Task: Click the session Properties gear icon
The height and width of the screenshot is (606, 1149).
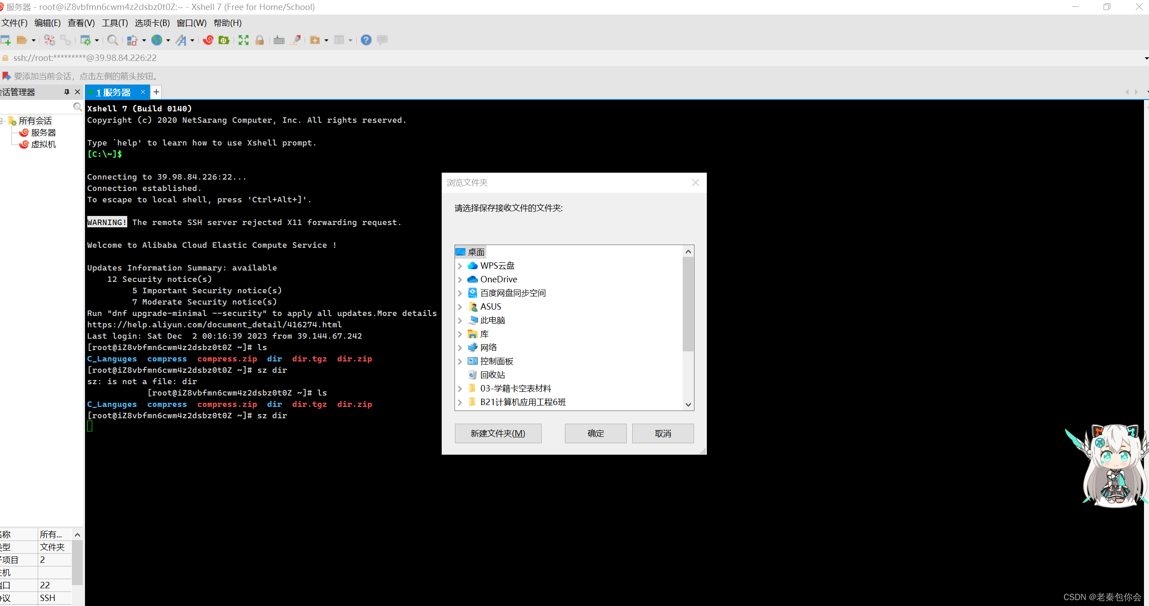Action: (85, 40)
